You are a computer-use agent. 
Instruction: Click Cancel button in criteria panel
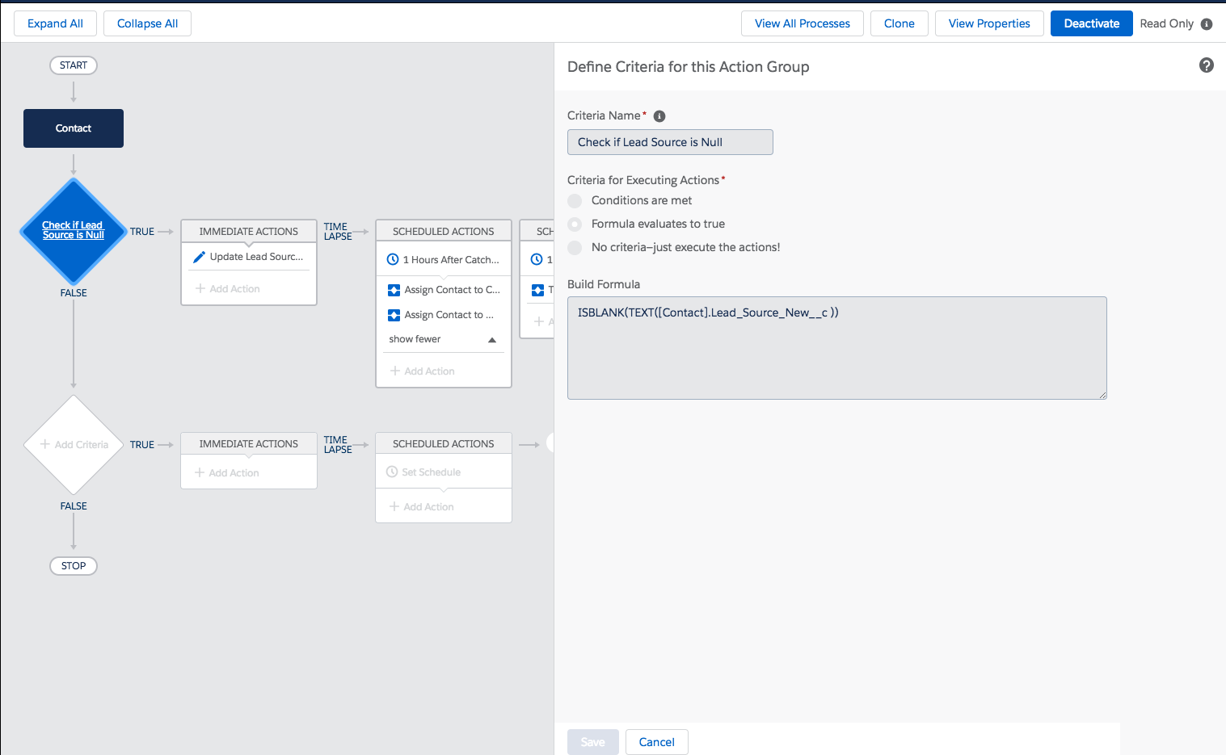(x=656, y=742)
